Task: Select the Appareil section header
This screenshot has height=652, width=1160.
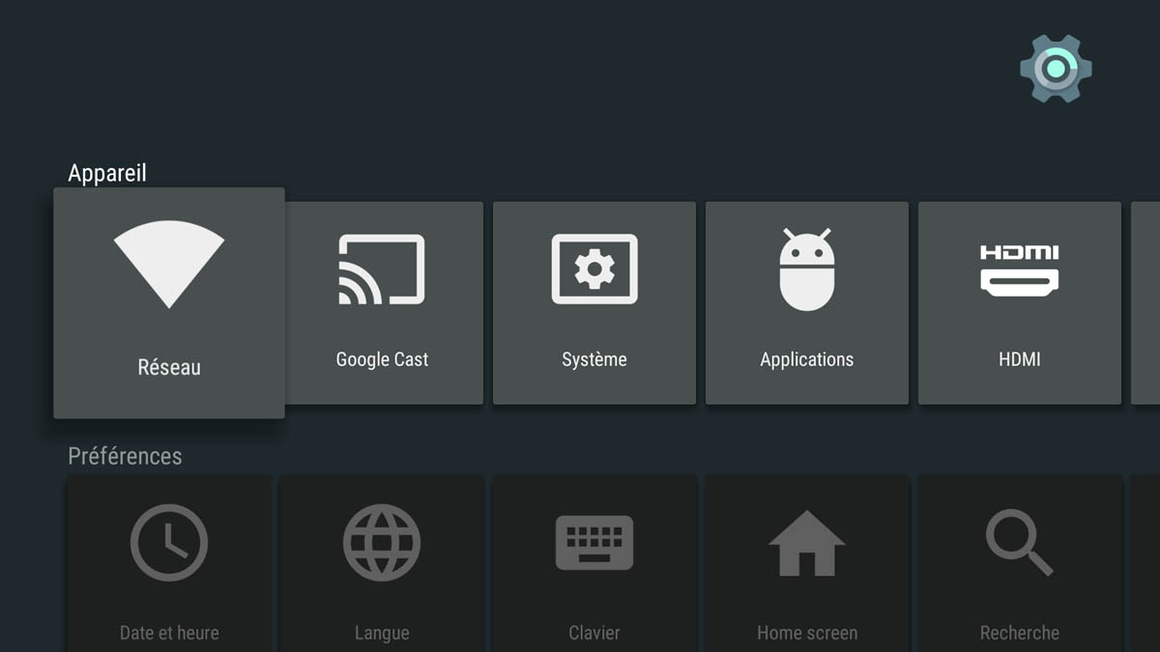Action: pyautogui.click(x=107, y=174)
